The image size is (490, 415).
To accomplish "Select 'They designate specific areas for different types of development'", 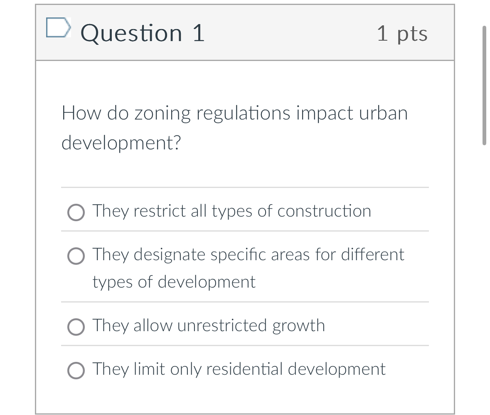I will coord(76,256).
